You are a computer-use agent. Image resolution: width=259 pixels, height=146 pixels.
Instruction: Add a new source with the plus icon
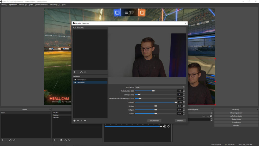pyautogui.click(x=54, y=140)
